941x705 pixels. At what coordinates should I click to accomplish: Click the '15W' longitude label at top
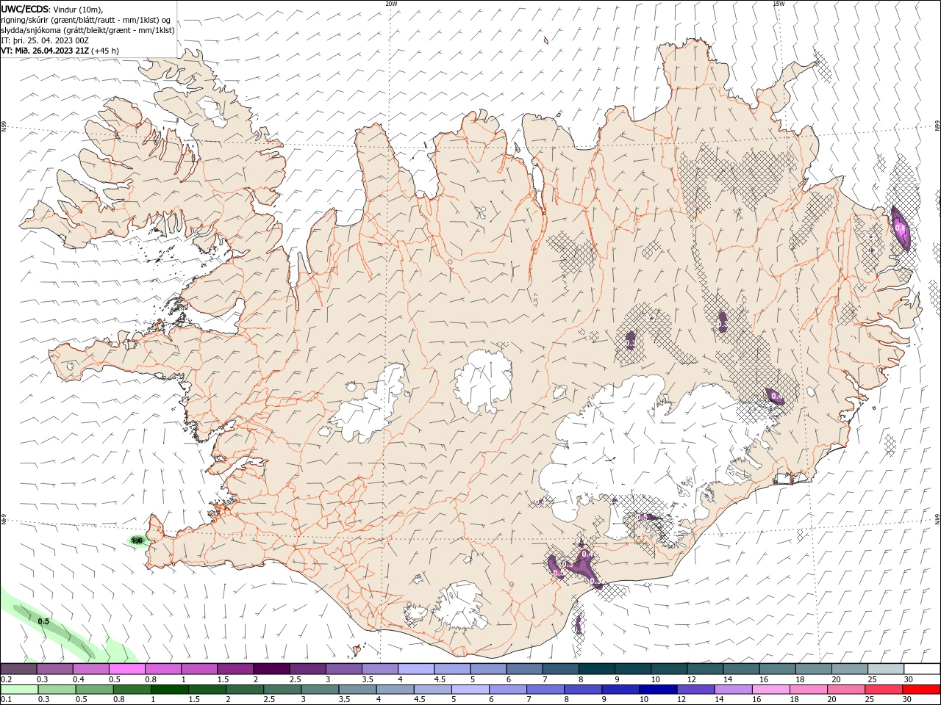coord(779,4)
